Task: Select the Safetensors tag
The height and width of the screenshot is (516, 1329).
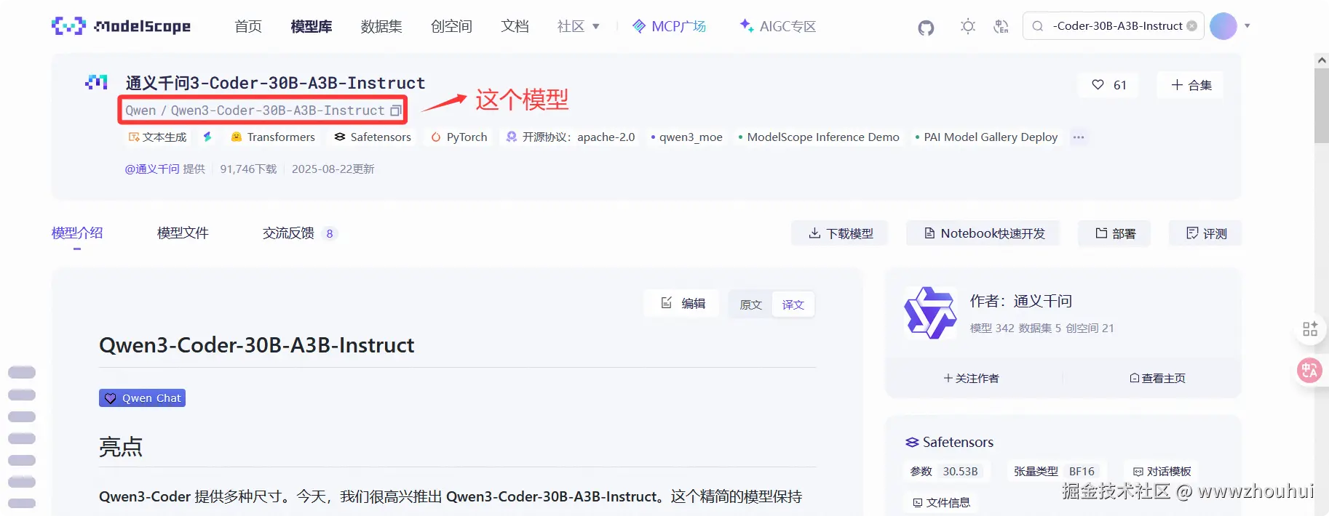Action: point(373,137)
